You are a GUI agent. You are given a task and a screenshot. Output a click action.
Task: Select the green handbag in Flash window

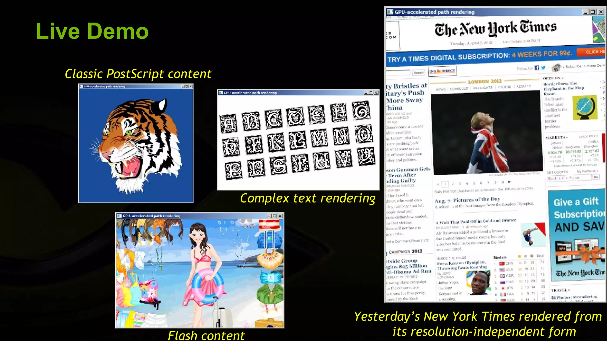(x=270, y=294)
